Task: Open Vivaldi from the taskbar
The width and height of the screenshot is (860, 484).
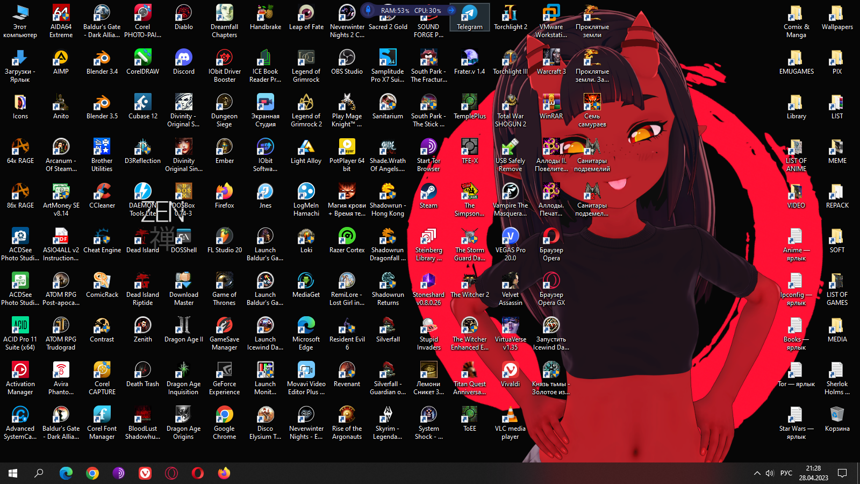Action: tap(145, 473)
